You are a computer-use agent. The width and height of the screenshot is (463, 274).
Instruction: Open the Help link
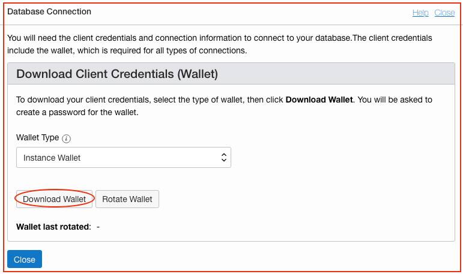click(420, 13)
